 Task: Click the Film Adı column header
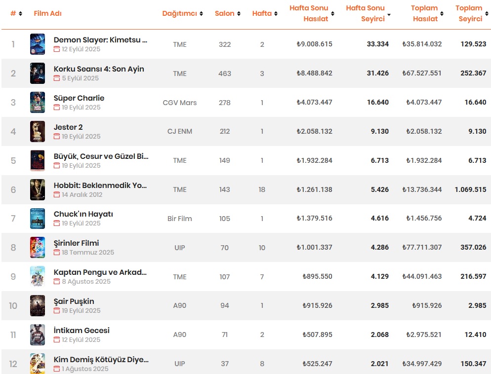(x=47, y=13)
